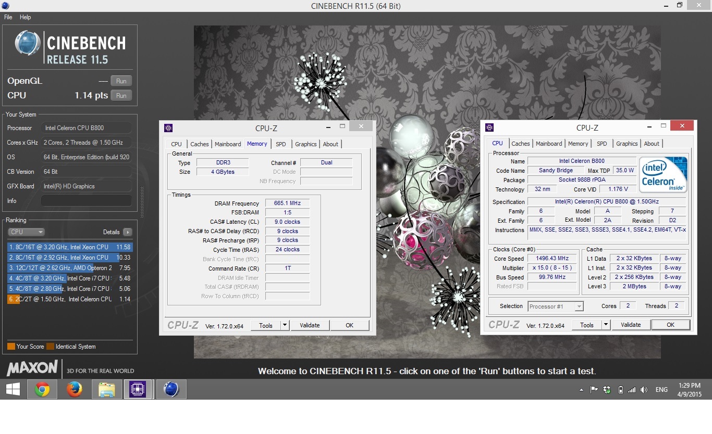Switch to Graphics tab in Memory CPU-Z window
This screenshot has width=712, height=434.
coord(305,144)
